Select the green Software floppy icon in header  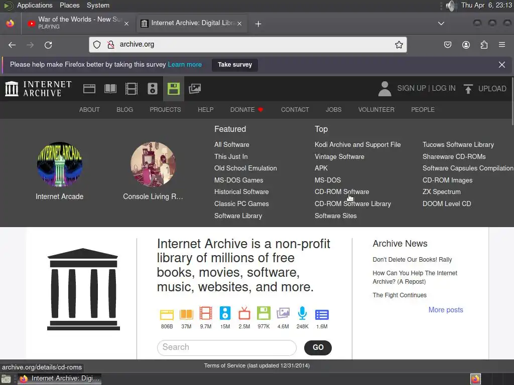pos(173,89)
